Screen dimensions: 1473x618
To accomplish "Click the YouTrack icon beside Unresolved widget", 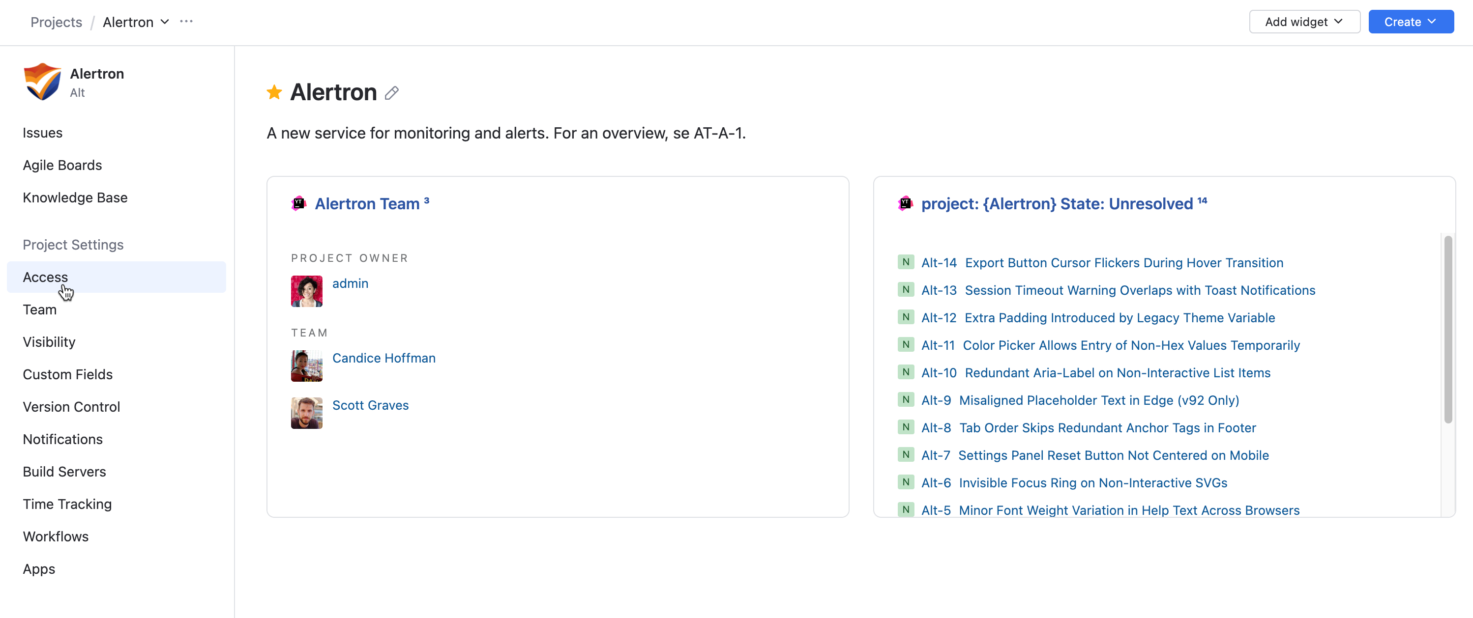I will [x=905, y=203].
